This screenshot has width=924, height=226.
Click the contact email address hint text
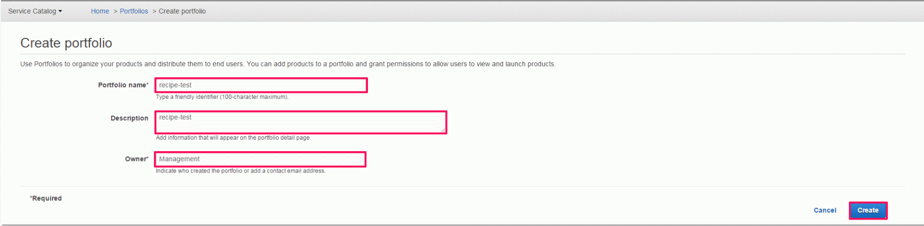(240, 171)
